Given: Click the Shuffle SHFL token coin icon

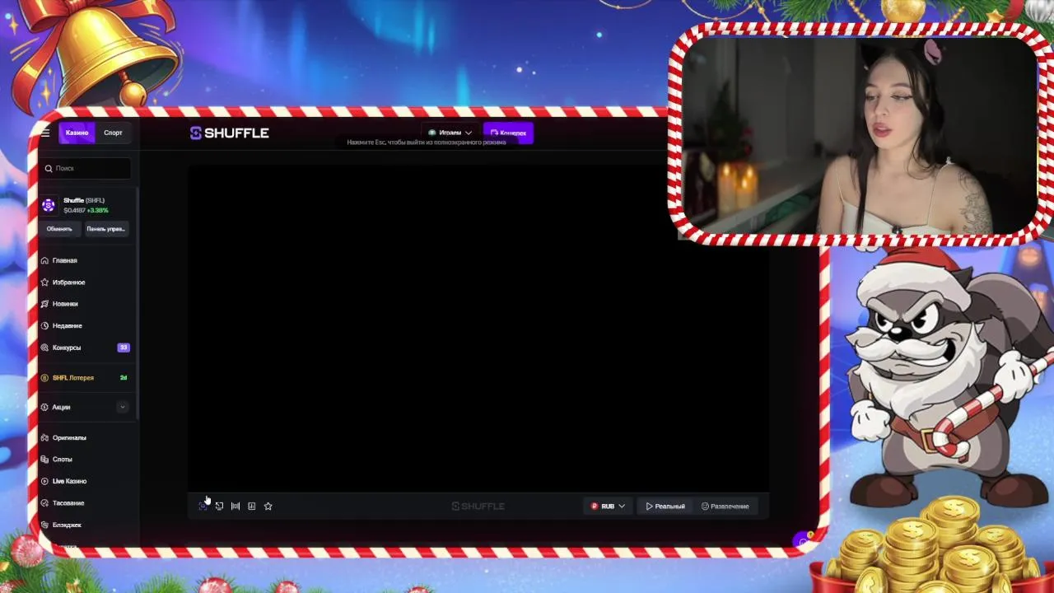Looking at the screenshot, I should click(x=49, y=205).
